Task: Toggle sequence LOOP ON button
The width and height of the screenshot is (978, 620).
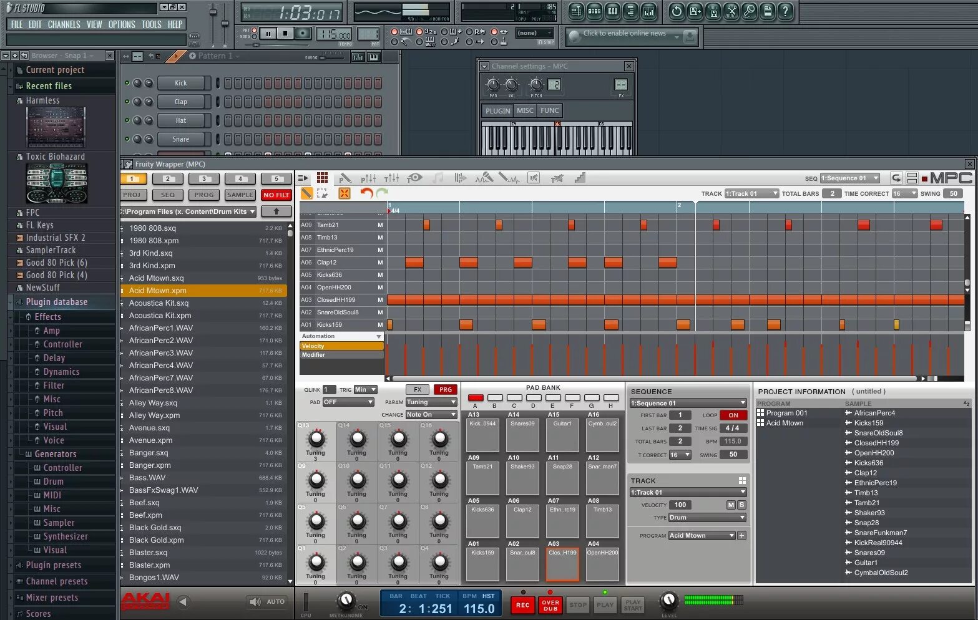Action: 733,415
